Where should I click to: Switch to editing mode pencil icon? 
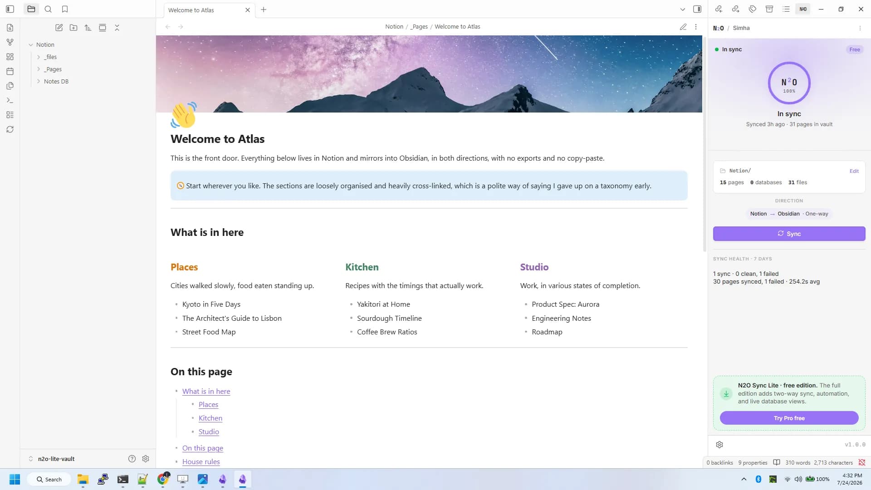tap(683, 27)
